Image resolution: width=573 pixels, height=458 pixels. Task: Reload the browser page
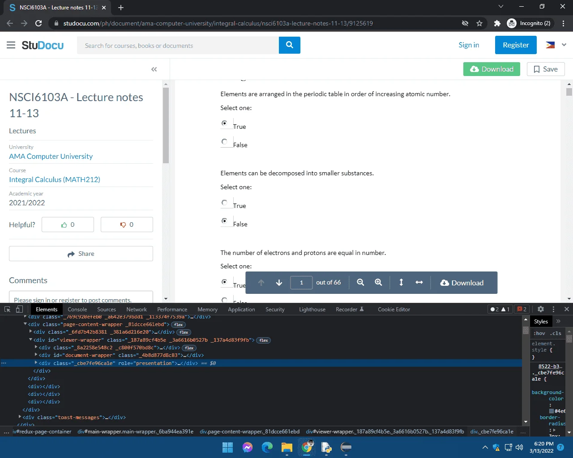pyautogui.click(x=38, y=23)
